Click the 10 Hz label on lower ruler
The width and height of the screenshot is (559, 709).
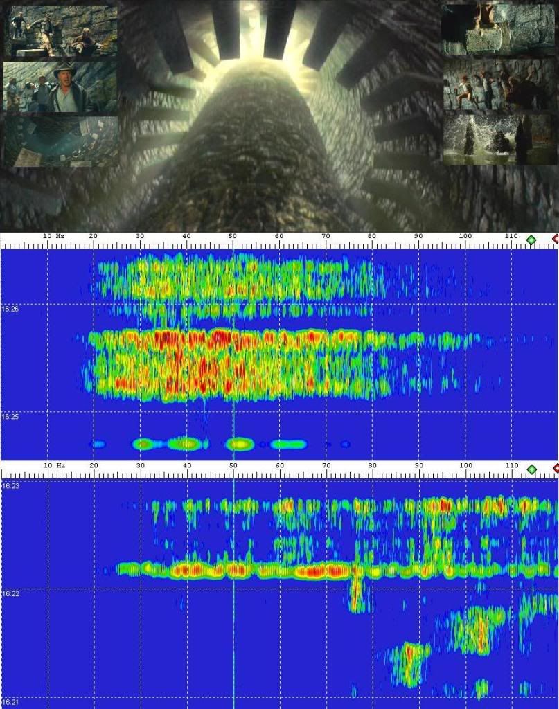pos(53,466)
